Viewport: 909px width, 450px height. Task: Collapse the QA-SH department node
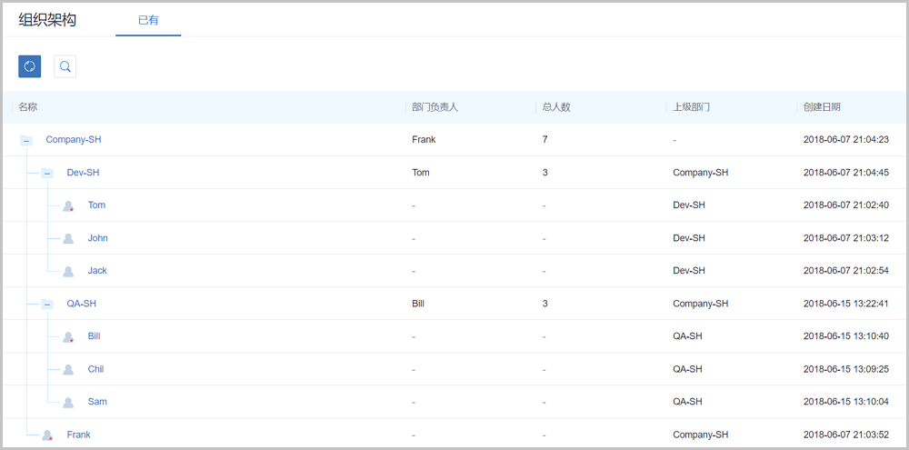coord(47,305)
